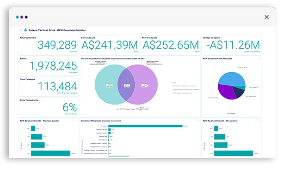Select the Click Through rate value 6%
The image size is (296, 175).
click(70, 107)
